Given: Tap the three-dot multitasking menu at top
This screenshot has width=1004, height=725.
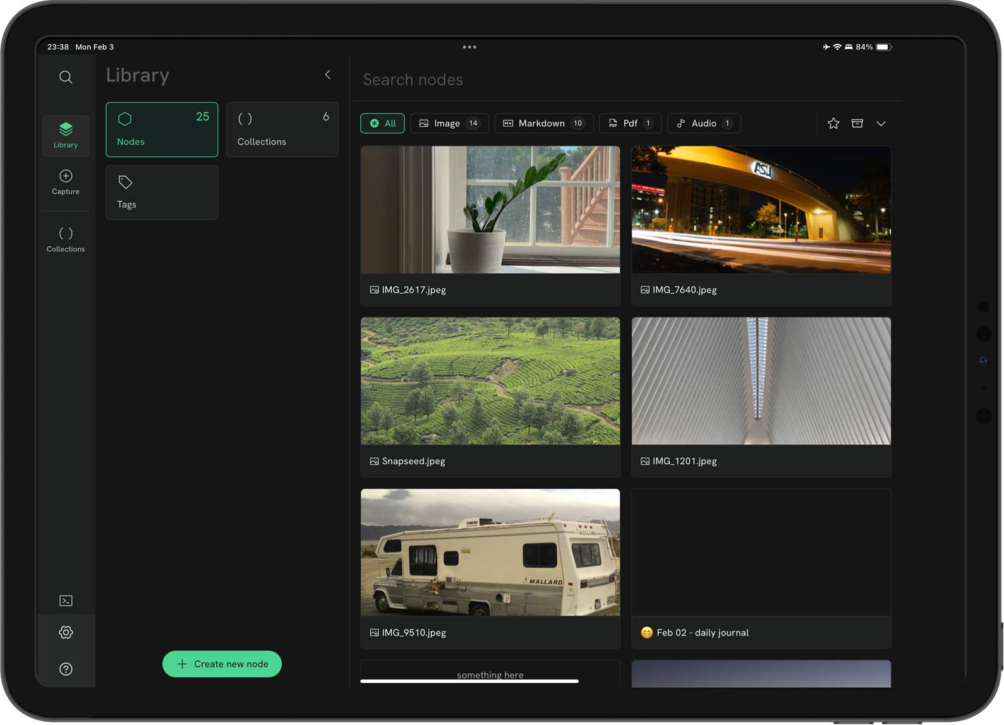Looking at the screenshot, I should coord(469,47).
